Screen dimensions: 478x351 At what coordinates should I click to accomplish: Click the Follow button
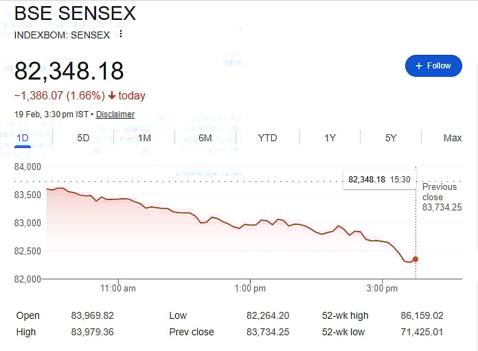pos(433,66)
